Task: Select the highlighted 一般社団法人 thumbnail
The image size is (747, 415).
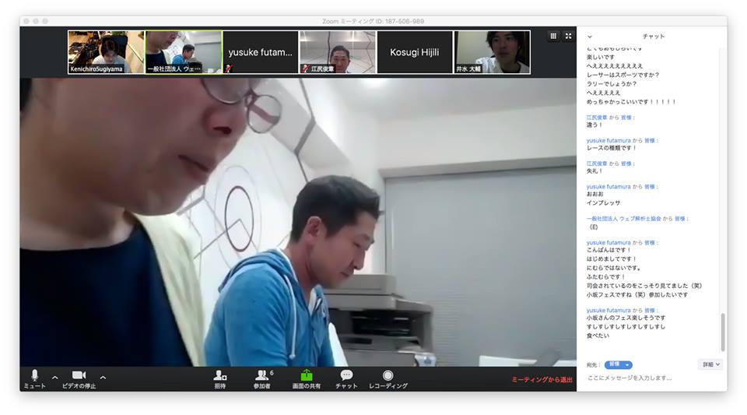Action: (184, 52)
